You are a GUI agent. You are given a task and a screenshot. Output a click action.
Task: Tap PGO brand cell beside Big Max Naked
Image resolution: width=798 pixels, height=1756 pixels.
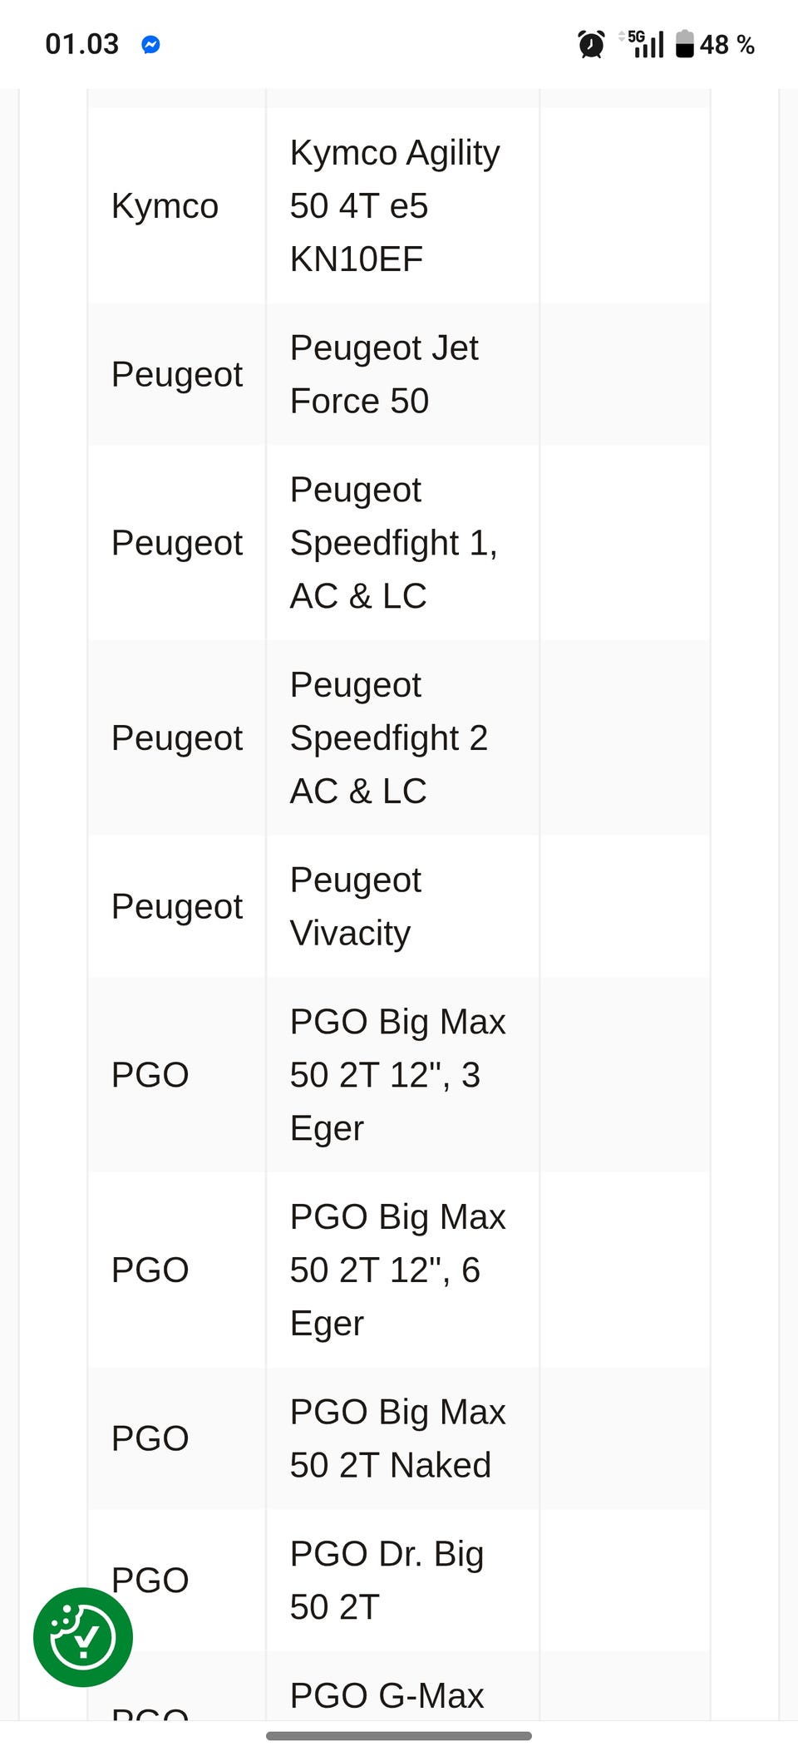(178, 1438)
